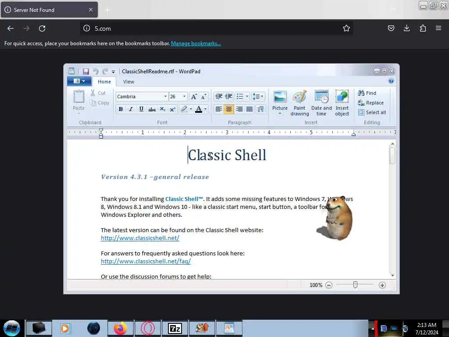Click Find in the Editing group

pyautogui.click(x=367, y=93)
